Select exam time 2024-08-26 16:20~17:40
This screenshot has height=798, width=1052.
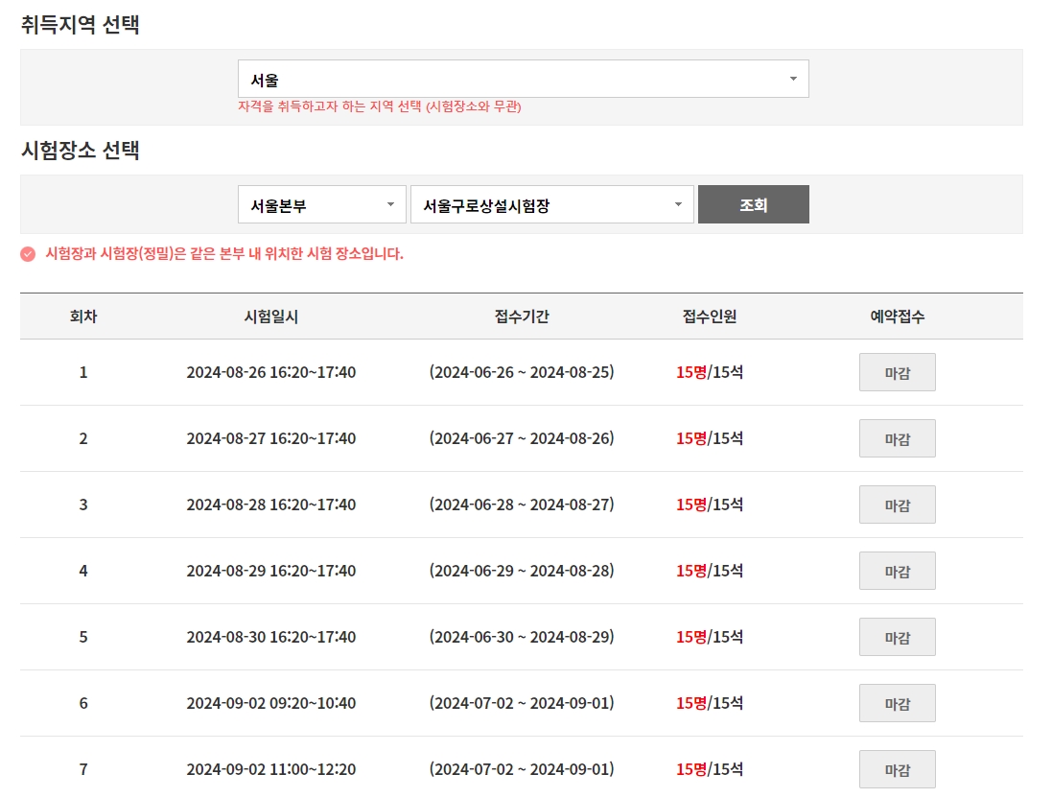point(271,372)
